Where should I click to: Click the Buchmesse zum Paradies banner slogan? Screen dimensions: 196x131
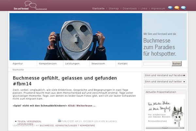click(x=160, y=47)
